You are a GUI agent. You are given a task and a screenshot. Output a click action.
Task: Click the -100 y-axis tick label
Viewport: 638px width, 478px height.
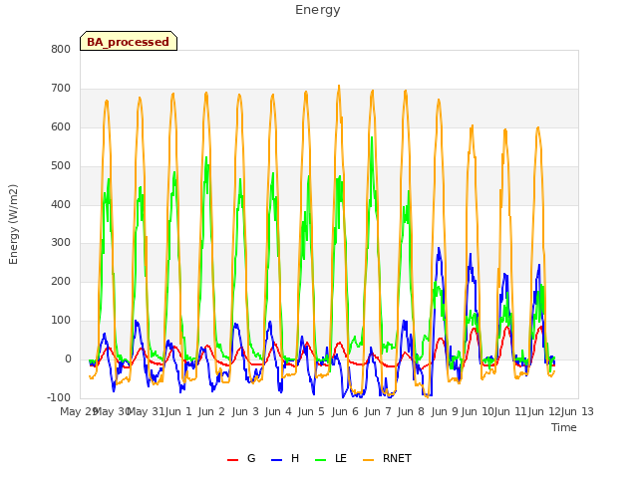point(59,397)
